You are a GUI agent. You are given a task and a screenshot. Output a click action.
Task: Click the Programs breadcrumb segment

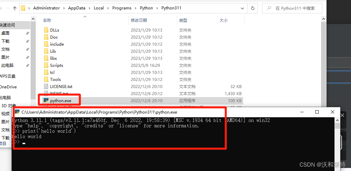point(122,8)
